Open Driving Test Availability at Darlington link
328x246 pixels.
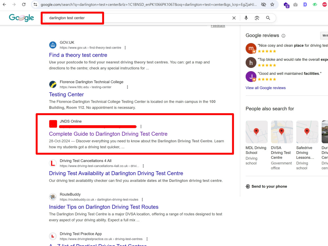point(116,174)
